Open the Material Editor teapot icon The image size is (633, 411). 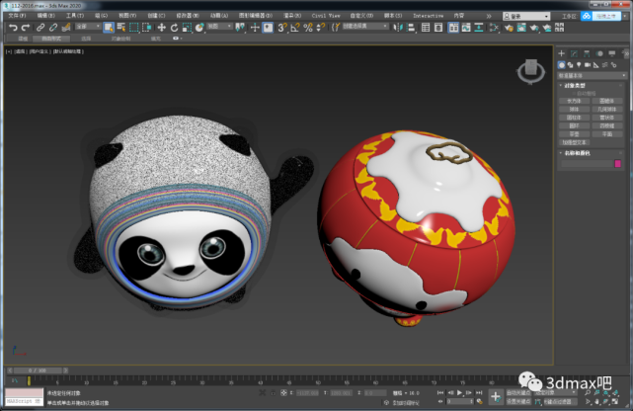494,28
